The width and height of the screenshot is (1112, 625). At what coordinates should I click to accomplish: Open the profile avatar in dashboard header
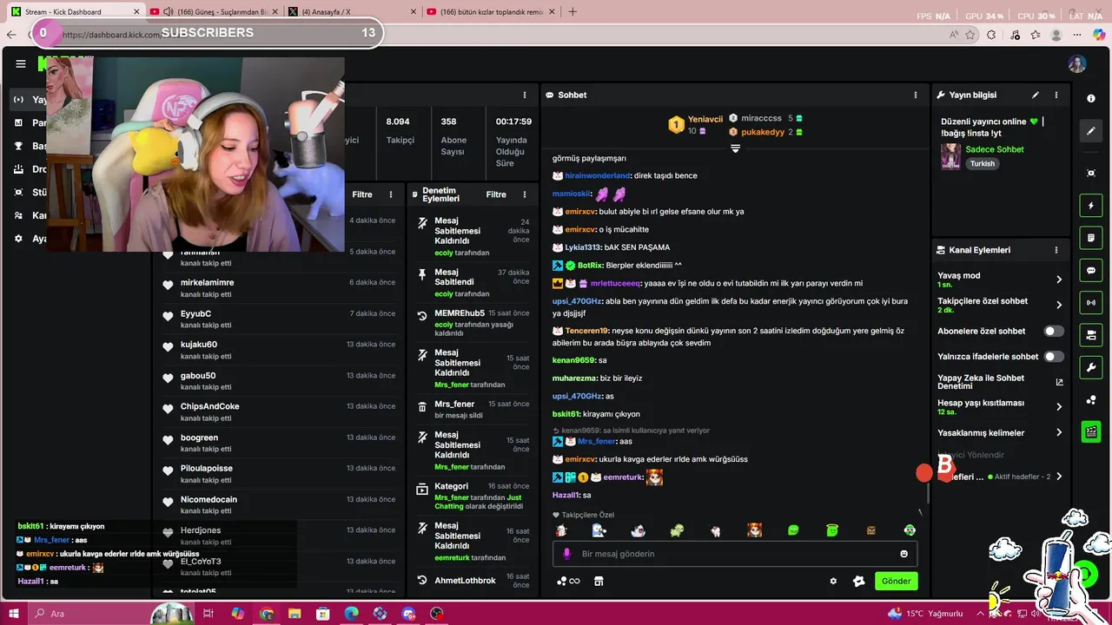point(1077,64)
